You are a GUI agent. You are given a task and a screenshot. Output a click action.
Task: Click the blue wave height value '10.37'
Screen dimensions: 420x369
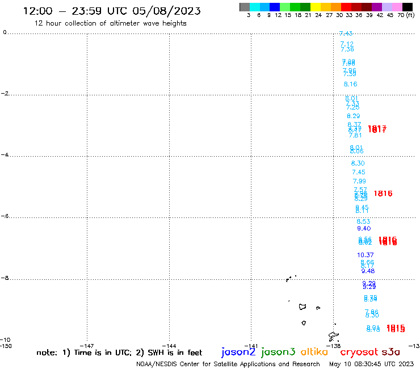point(366,255)
